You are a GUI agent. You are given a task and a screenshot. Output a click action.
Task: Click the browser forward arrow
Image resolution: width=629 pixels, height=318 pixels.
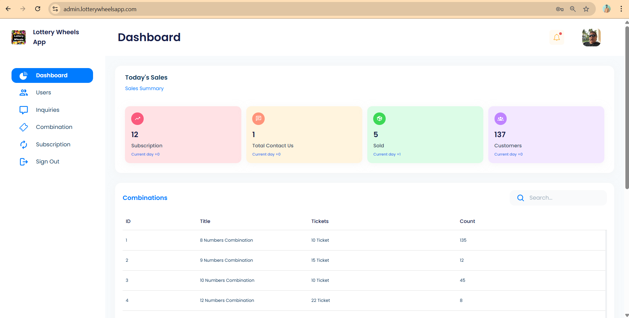[23, 9]
